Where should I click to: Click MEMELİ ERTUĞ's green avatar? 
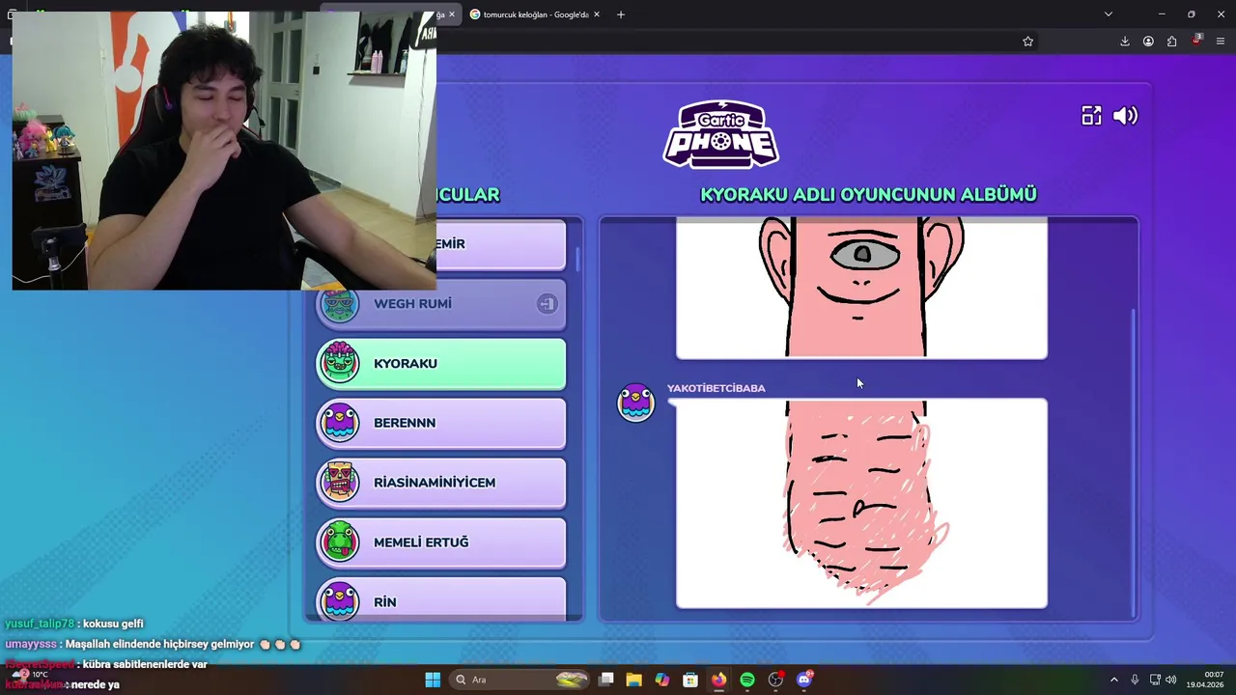tap(339, 542)
